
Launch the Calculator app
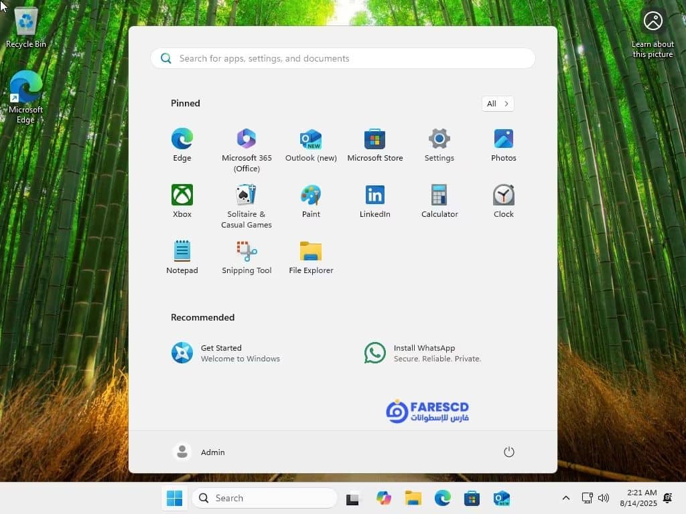pyautogui.click(x=439, y=201)
